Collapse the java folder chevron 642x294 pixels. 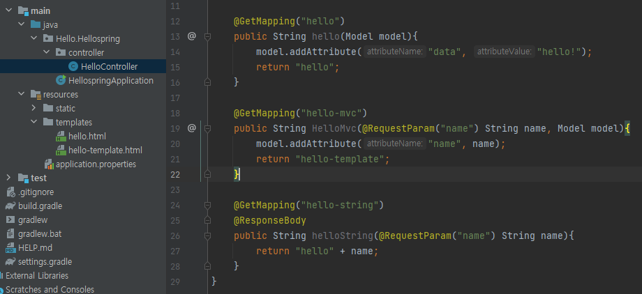click(22, 25)
